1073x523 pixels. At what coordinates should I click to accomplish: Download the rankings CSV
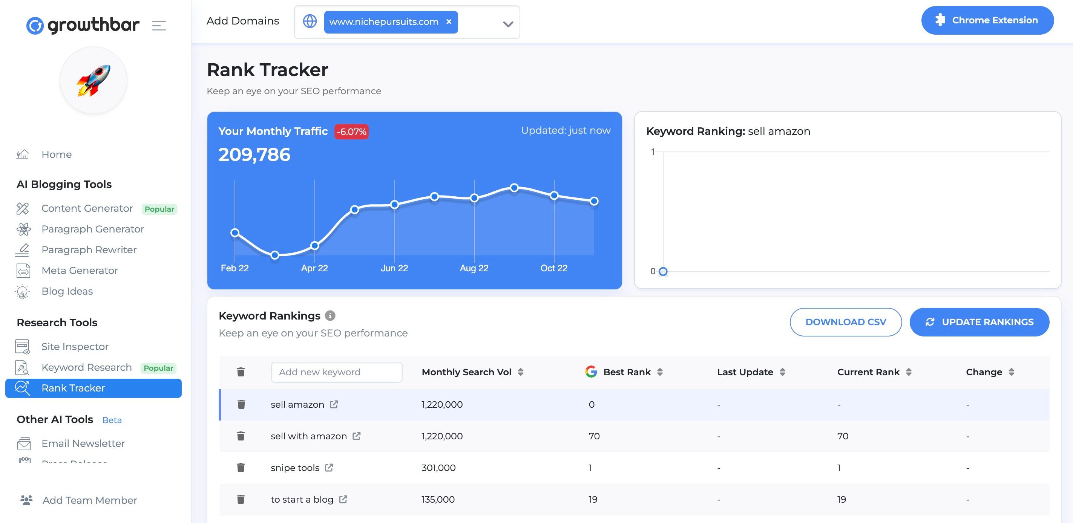pyautogui.click(x=846, y=322)
